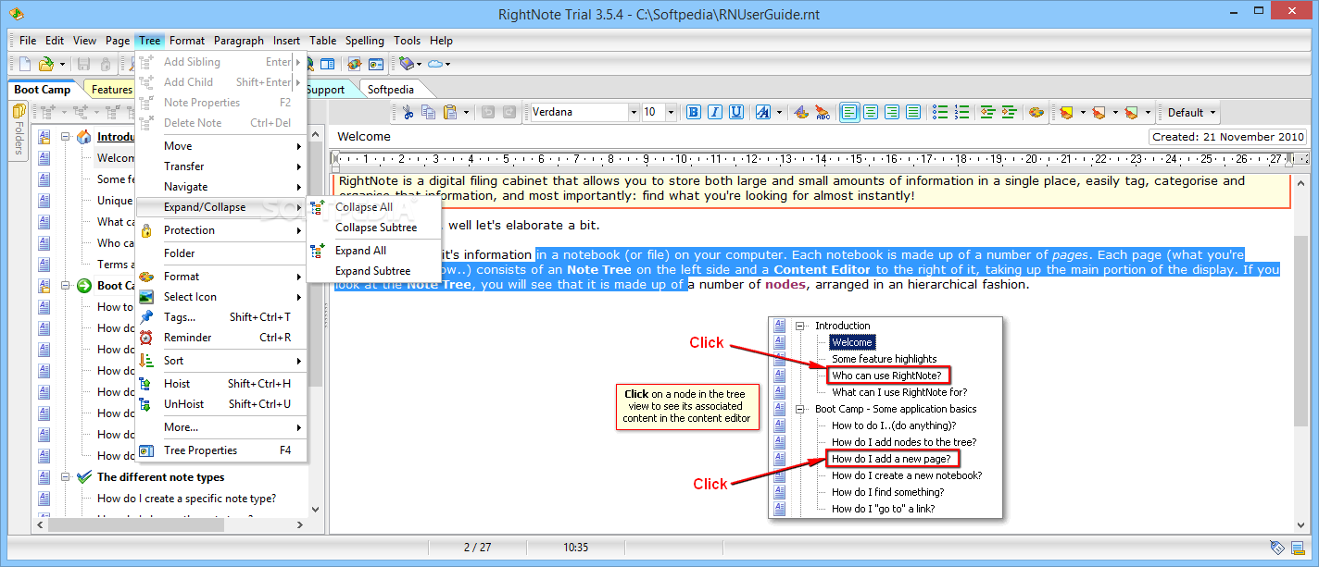
Task: Click Tags... menu entry
Action: pyautogui.click(x=220, y=316)
